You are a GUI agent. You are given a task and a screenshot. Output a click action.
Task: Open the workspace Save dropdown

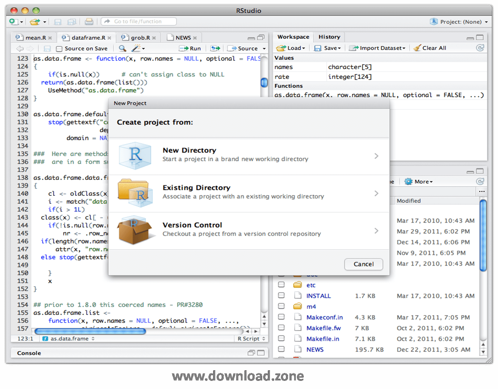[328, 48]
